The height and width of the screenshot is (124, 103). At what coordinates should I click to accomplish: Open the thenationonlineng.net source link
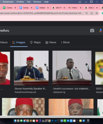pyautogui.click(x=25, y=92)
